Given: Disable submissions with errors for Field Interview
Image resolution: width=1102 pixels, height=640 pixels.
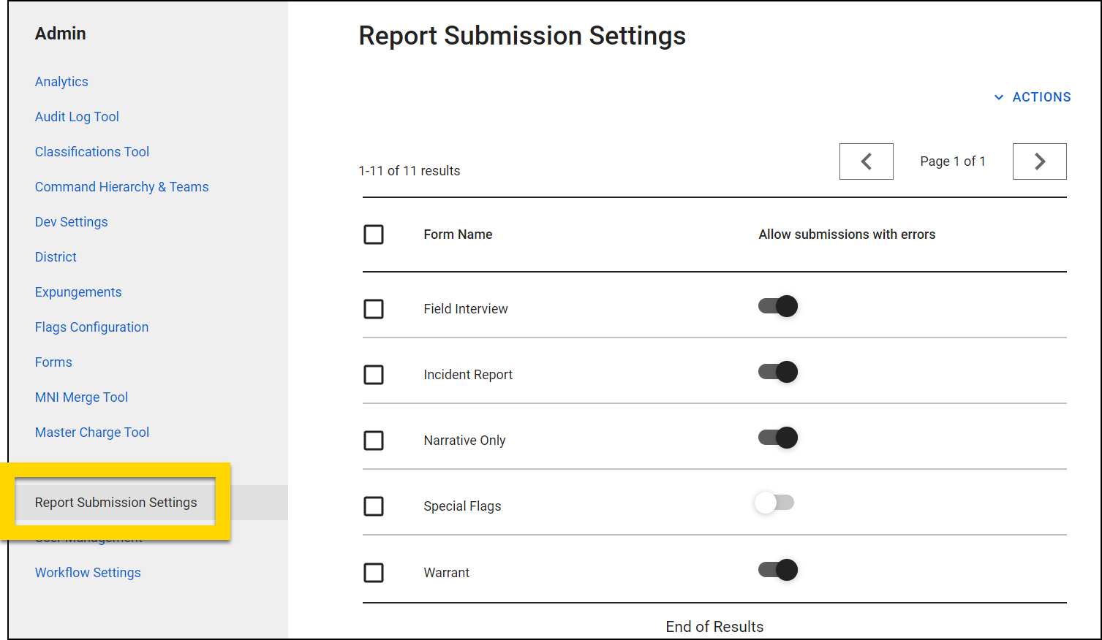Looking at the screenshot, I should (777, 305).
